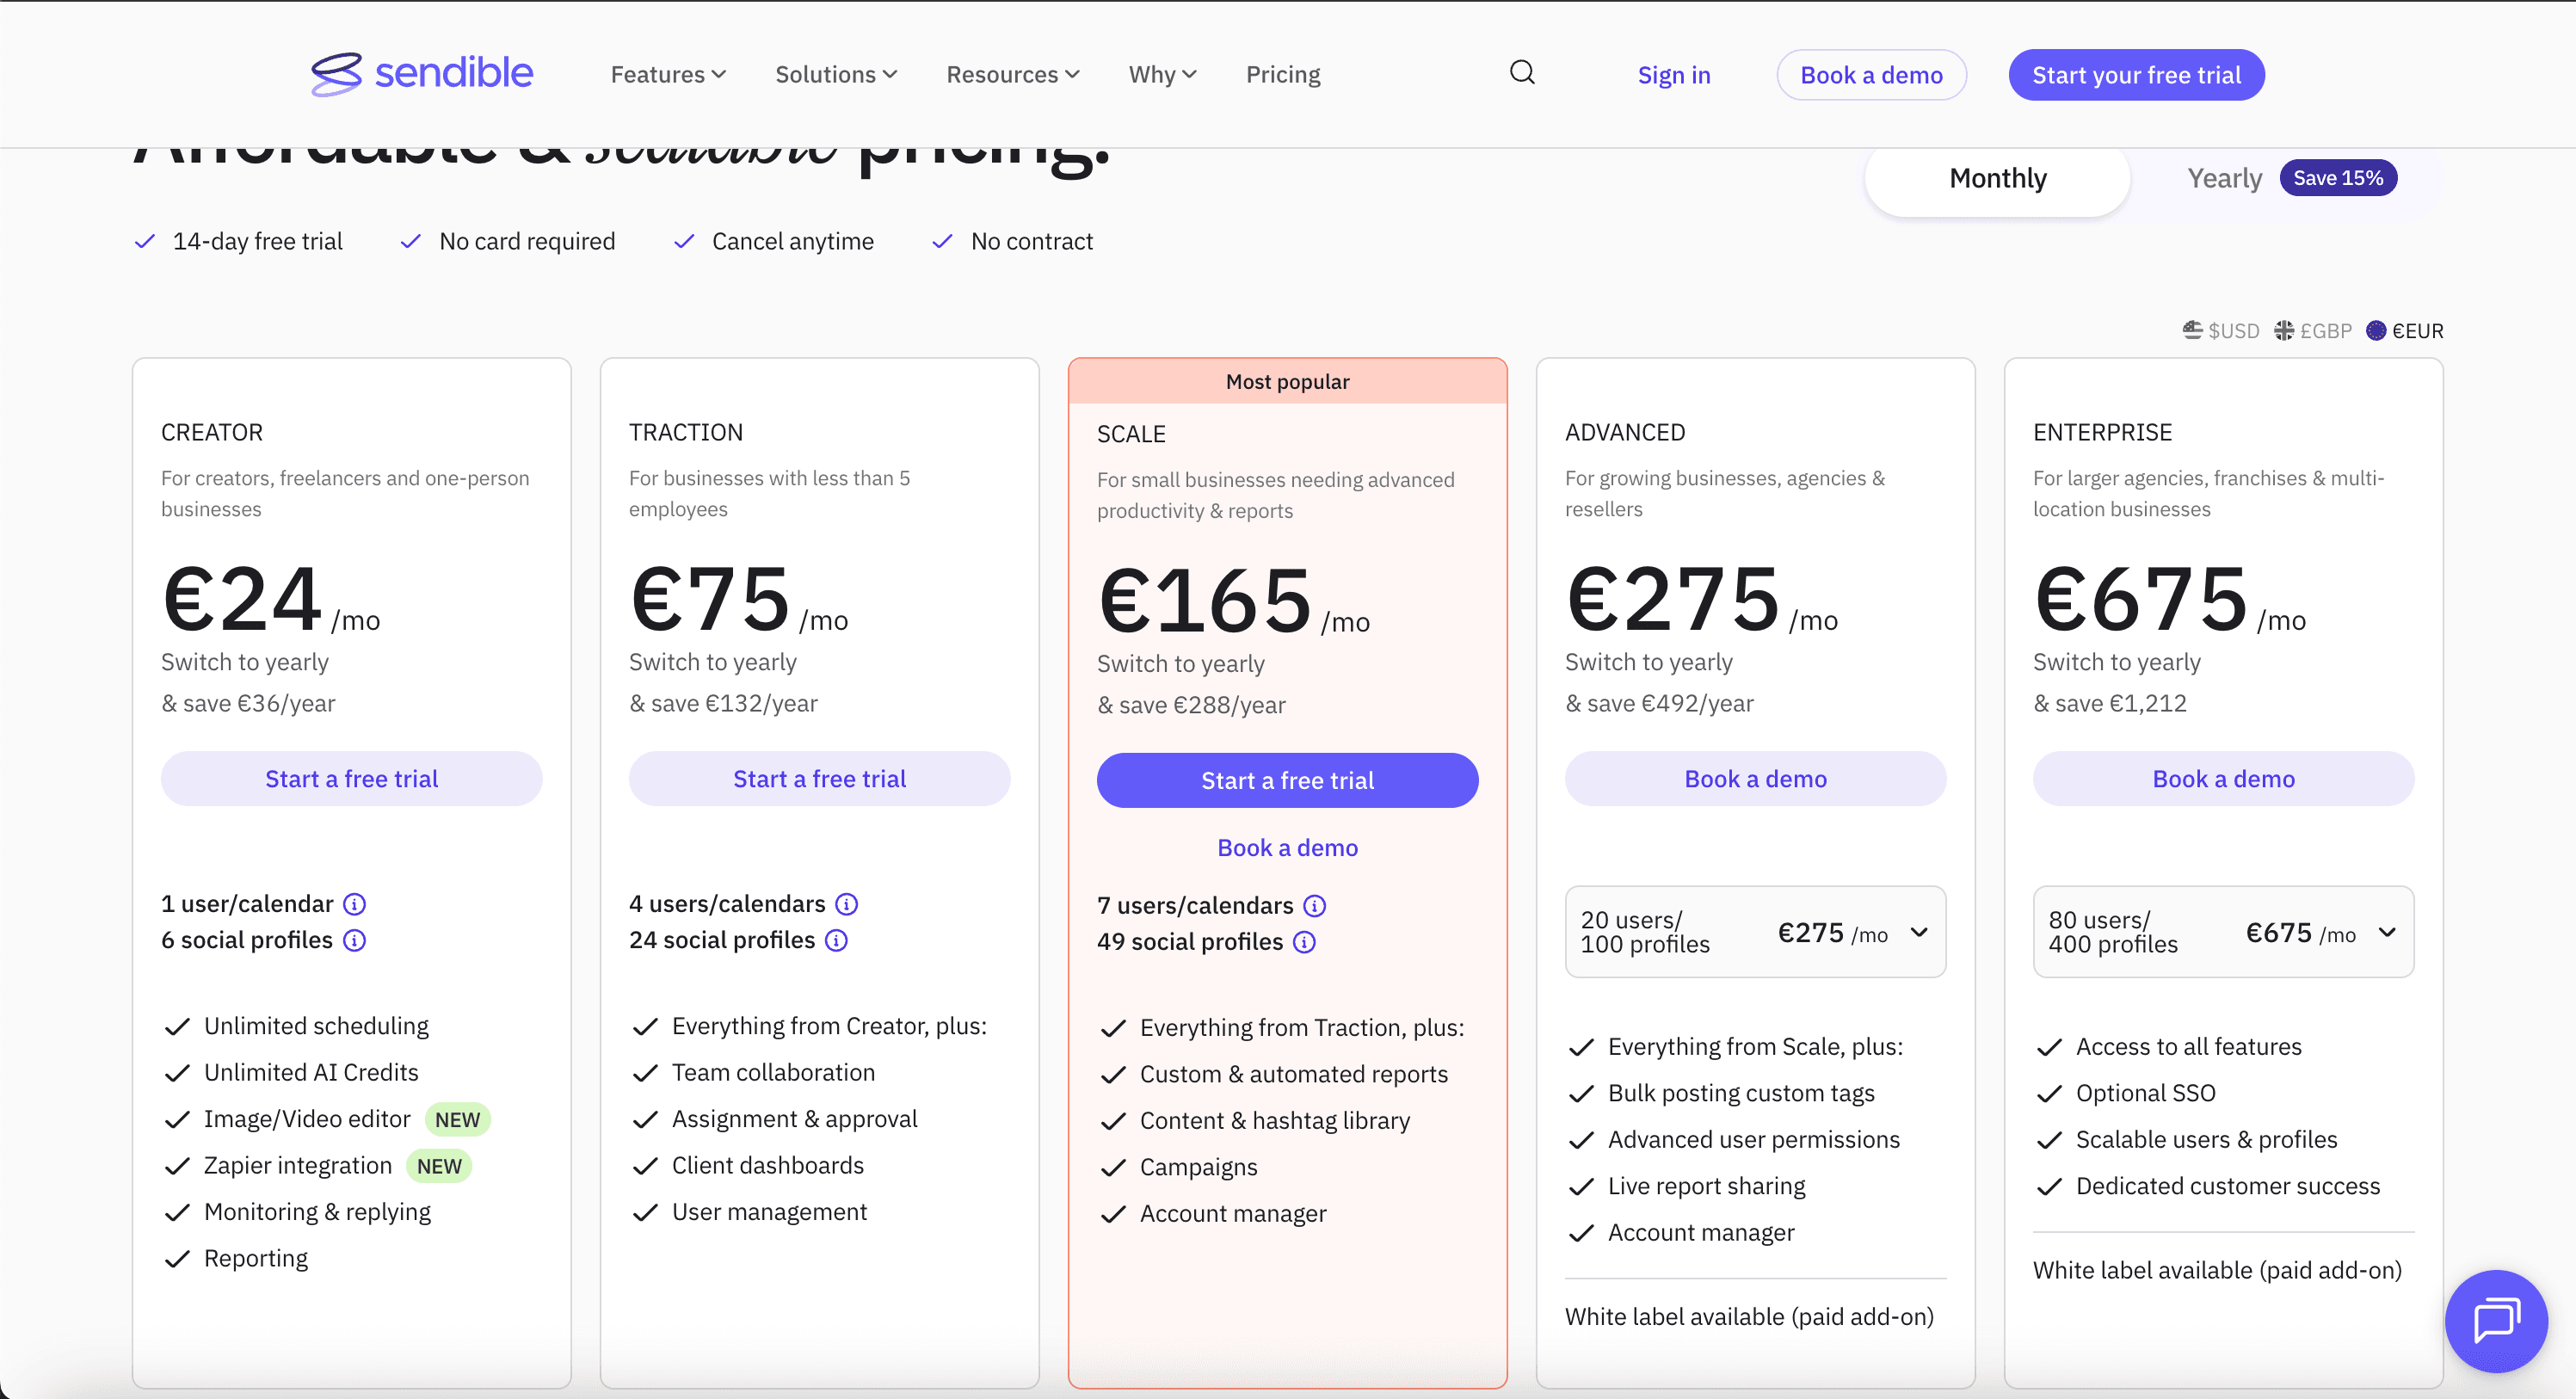Go to the Pricing page
Screen dimensions: 2576x1399
[x=1283, y=74]
